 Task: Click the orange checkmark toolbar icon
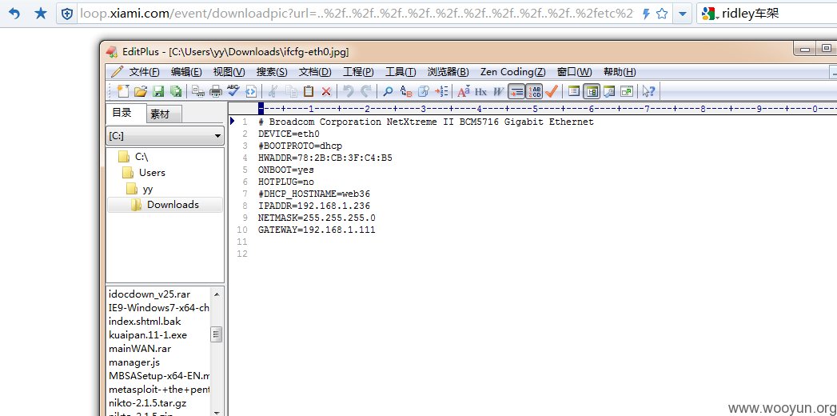pos(552,91)
